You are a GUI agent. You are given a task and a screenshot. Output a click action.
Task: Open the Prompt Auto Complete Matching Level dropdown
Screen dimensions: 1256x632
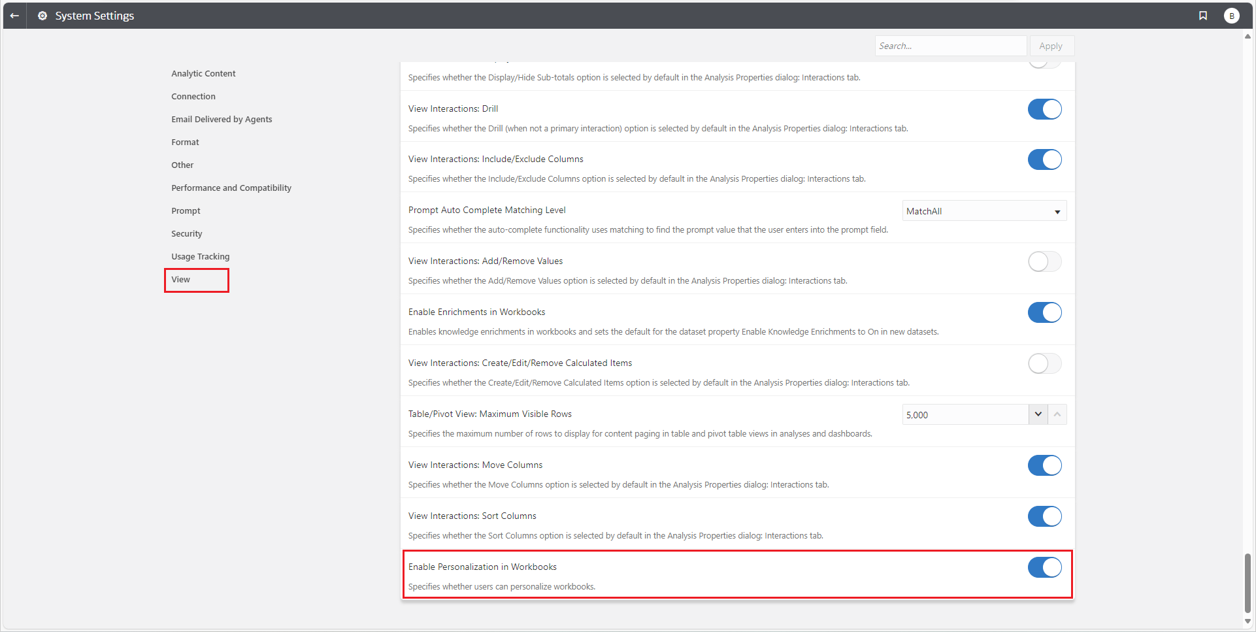(x=983, y=210)
